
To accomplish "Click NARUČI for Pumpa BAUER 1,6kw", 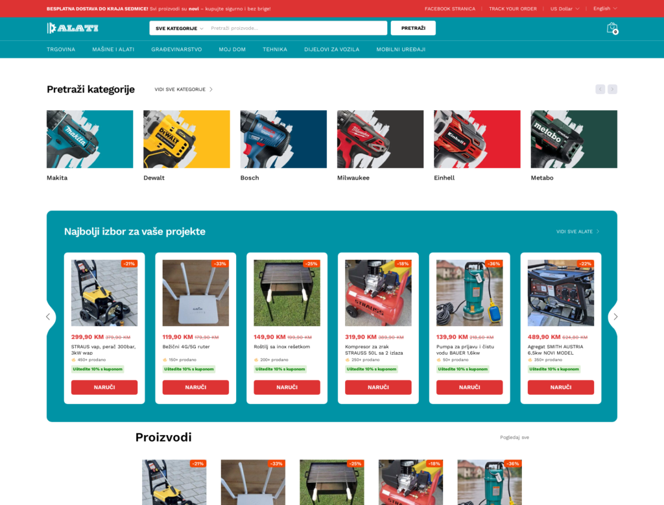I will pyautogui.click(x=469, y=387).
